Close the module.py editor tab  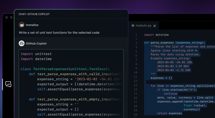(x=155, y=26)
